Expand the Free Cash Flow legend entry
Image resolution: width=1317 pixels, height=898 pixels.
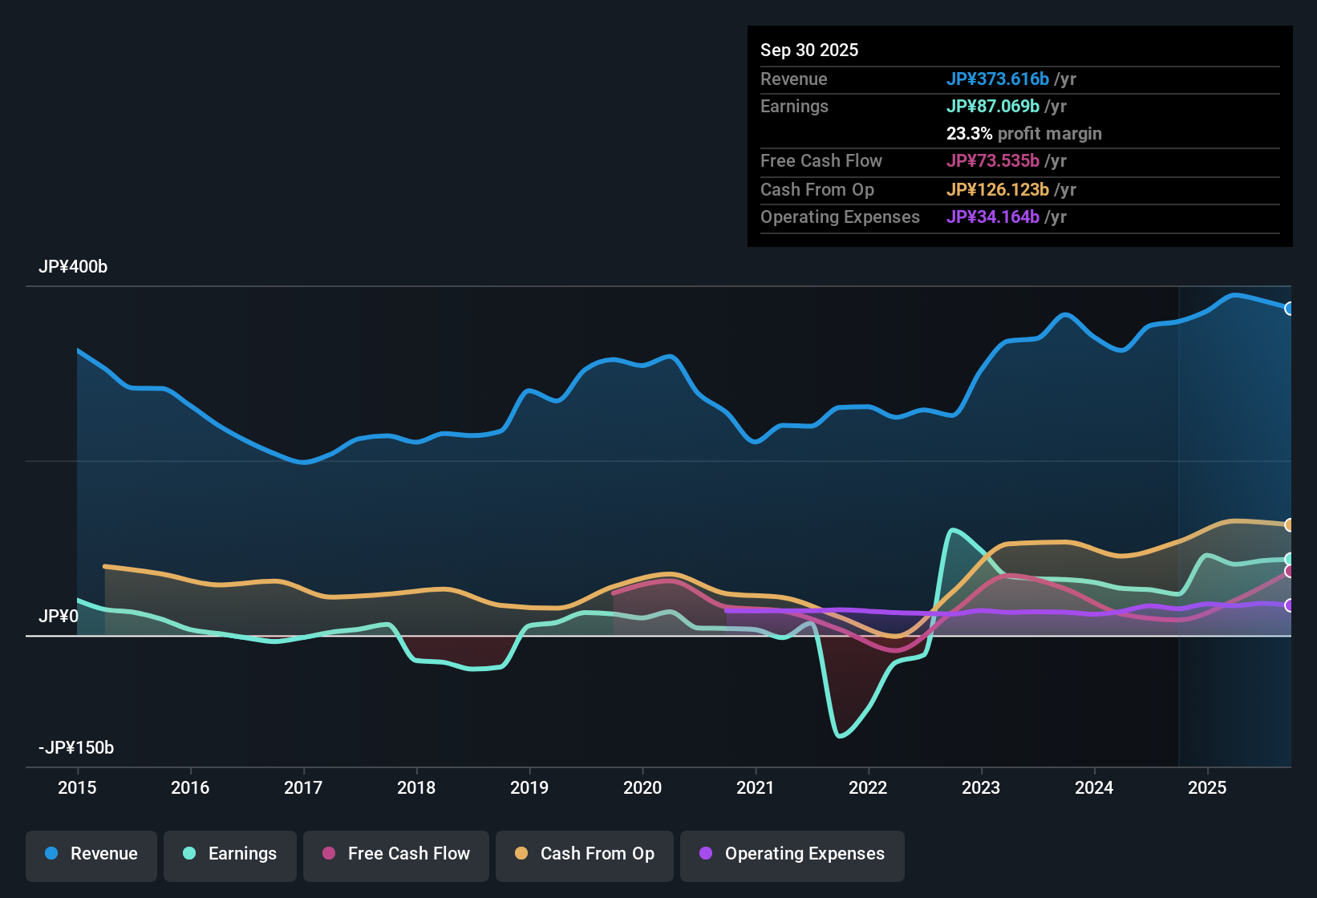pyautogui.click(x=395, y=854)
